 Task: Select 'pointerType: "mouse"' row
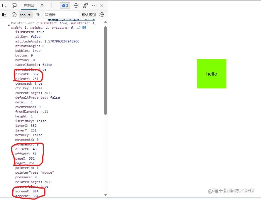pos(35,172)
